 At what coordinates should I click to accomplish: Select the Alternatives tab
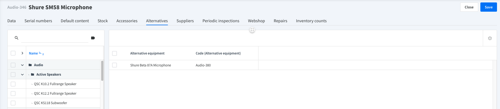(x=157, y=21)
